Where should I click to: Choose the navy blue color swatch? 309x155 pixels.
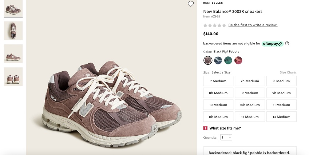coord(218,60)
